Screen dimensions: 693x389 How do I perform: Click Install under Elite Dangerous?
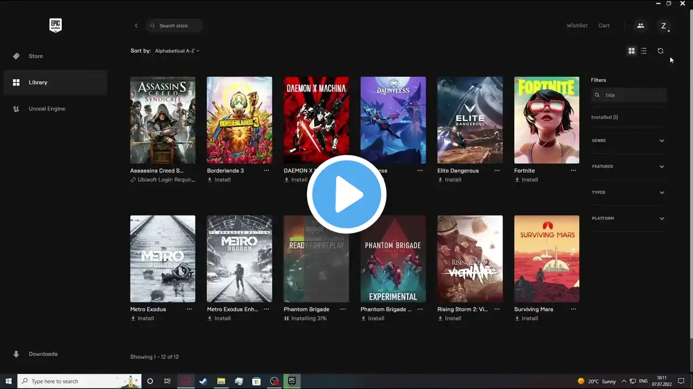pos(449,180)
